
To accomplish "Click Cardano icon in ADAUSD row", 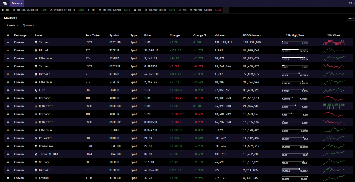I will 36,98.
